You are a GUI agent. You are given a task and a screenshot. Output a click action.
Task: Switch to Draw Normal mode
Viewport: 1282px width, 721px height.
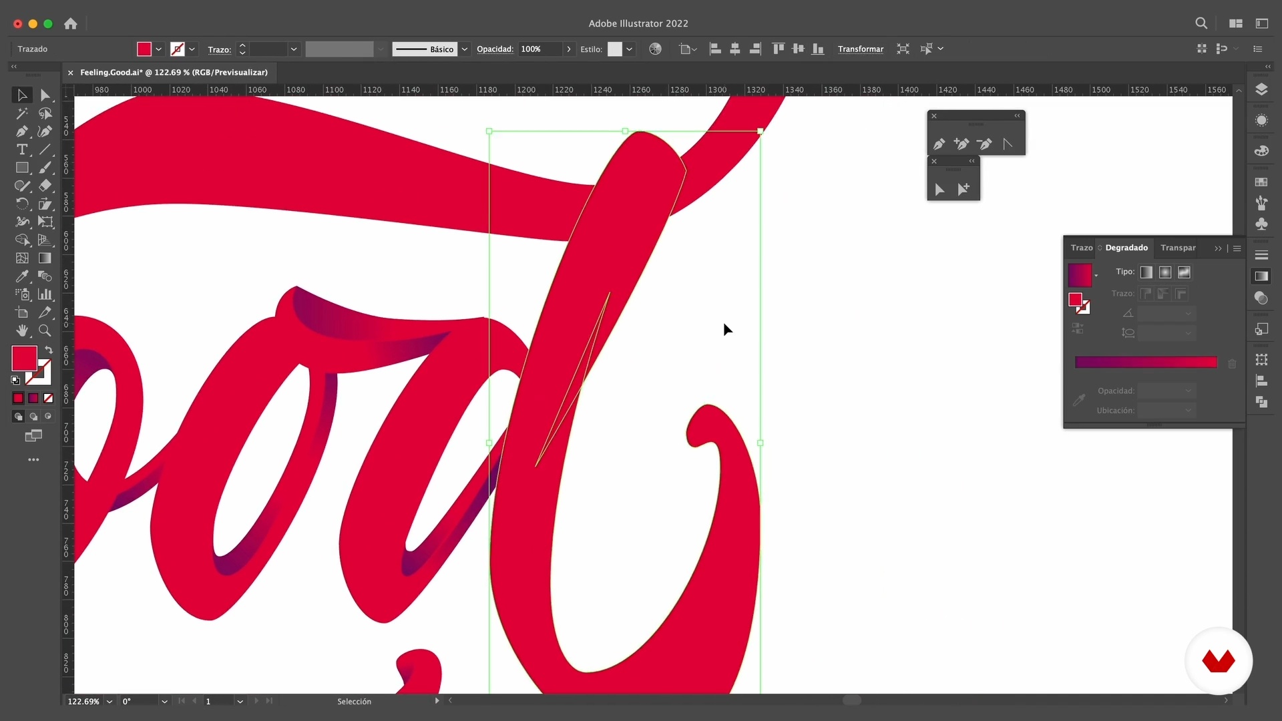click(18, 417)
